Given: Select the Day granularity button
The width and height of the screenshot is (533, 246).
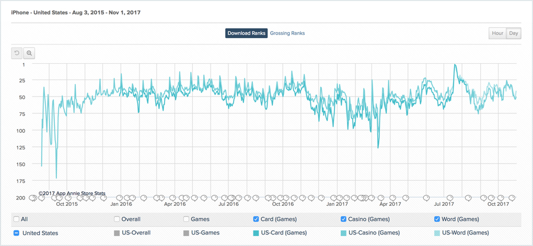Looking at the screenshot, I should pyautogui.click(x=514, y=33).
